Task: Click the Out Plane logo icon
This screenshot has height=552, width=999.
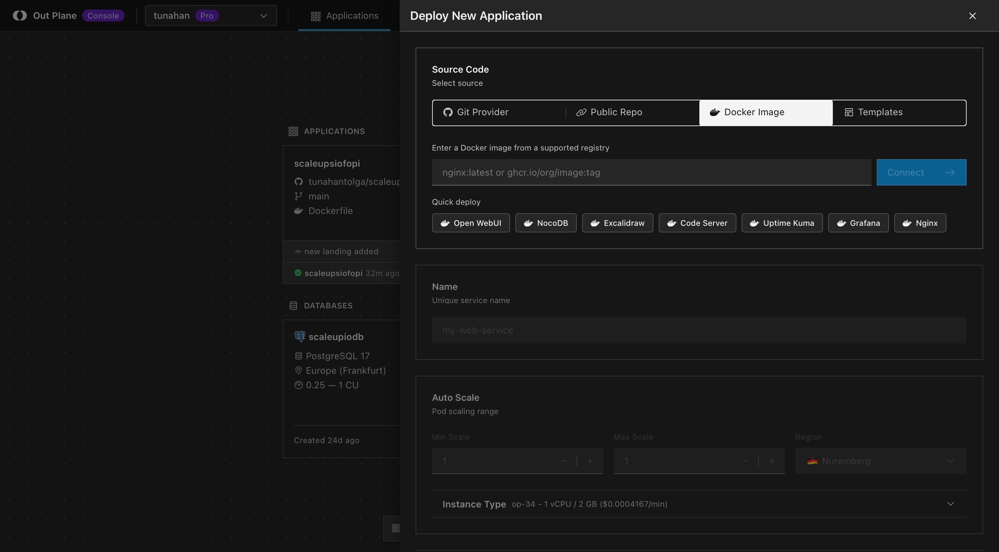Action: (x=20, y=16)
